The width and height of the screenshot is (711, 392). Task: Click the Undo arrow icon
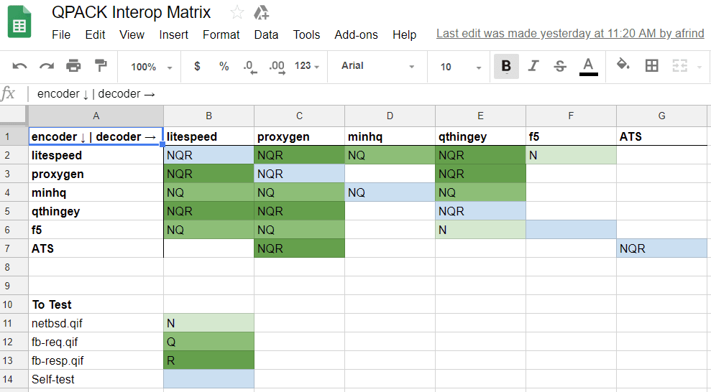pos(19,67)
